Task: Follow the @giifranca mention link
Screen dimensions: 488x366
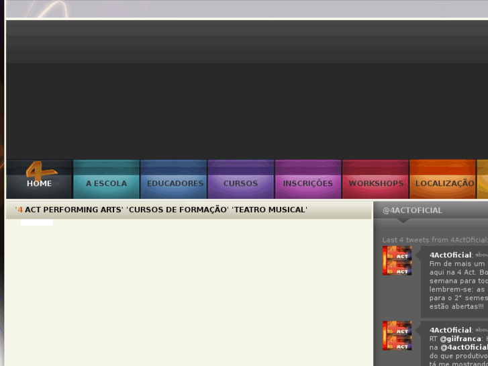Action: coord(460,338)
